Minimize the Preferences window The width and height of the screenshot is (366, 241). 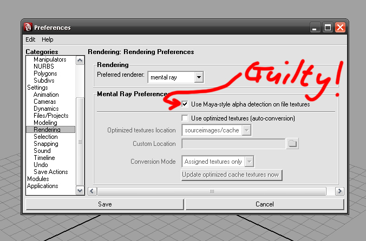pos(315,28)
